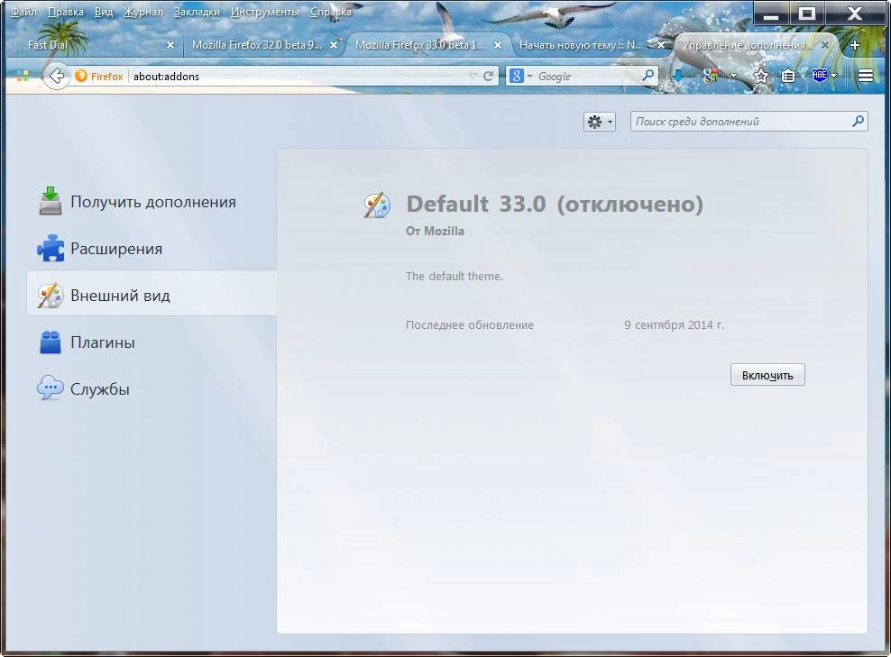Screen dimensions: 891x657
Task: Open the Downloads arrow icon
Action: pyautogui.click(x=678, y=76)
